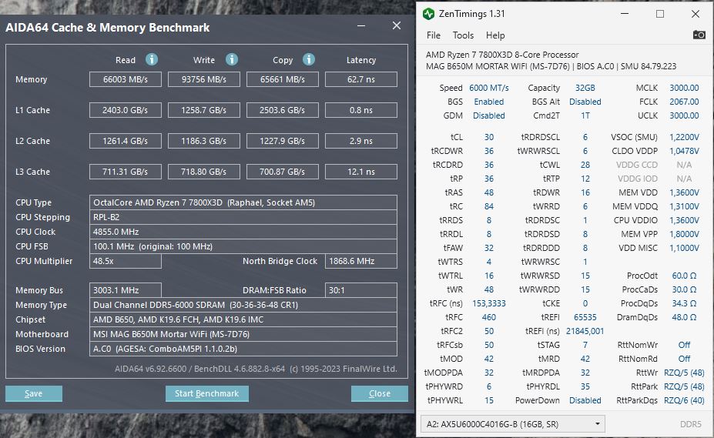This screenshot has width=714, height=438.
Task: Close the AIDA64 benchmark window with X
Action: [397, 26]
